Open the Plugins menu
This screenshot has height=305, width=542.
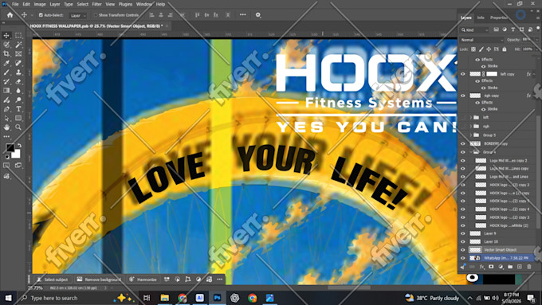125,4
